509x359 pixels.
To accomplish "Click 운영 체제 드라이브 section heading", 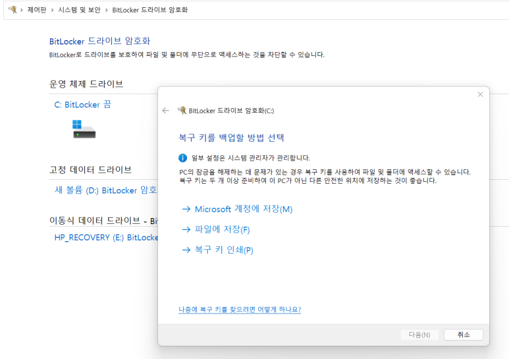I will click(x=86, y=84).
